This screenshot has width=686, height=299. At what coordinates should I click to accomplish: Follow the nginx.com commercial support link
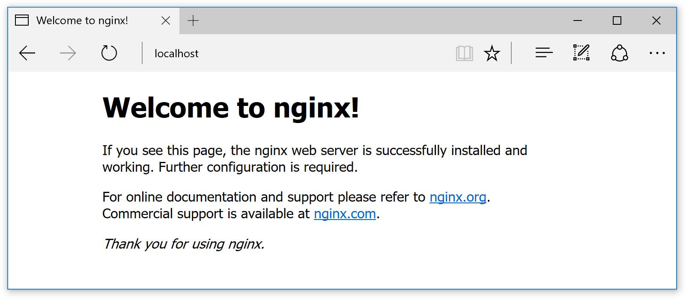(345, 214)
